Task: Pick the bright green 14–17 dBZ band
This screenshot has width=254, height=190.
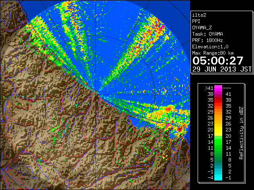Action: click(218, 142)
